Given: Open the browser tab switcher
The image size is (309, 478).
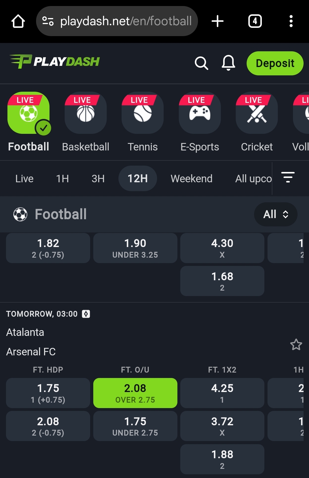Looking at the screenshot, I should click(255, 21).
